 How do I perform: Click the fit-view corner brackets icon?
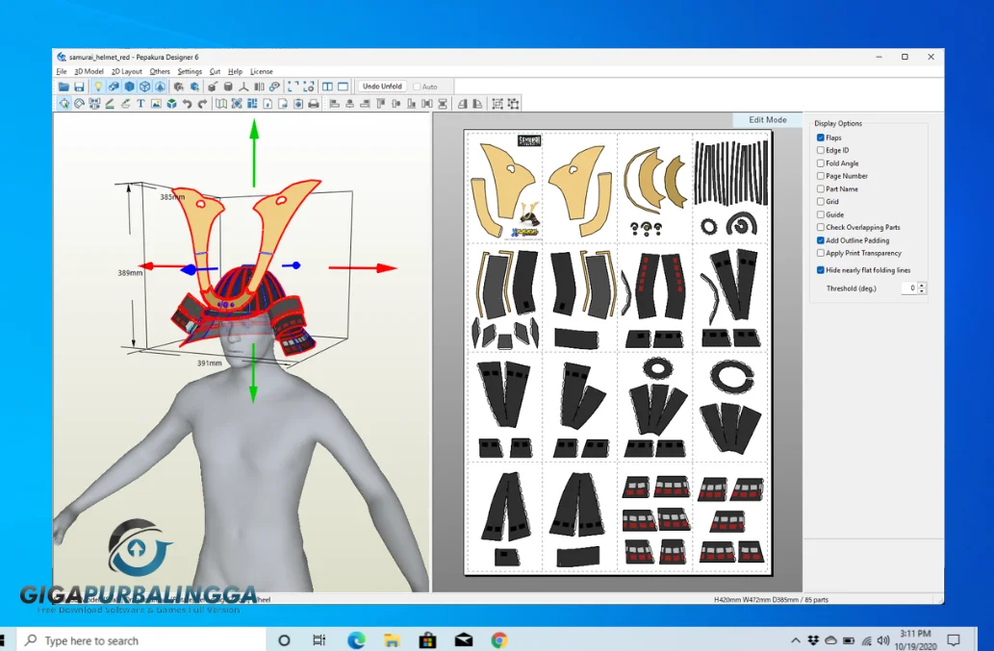(x=293, y=87)
